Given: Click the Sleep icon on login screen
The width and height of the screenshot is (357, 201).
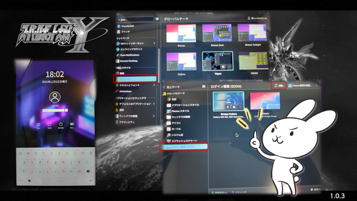Looking at the screenshot, I should coord(38,125).
